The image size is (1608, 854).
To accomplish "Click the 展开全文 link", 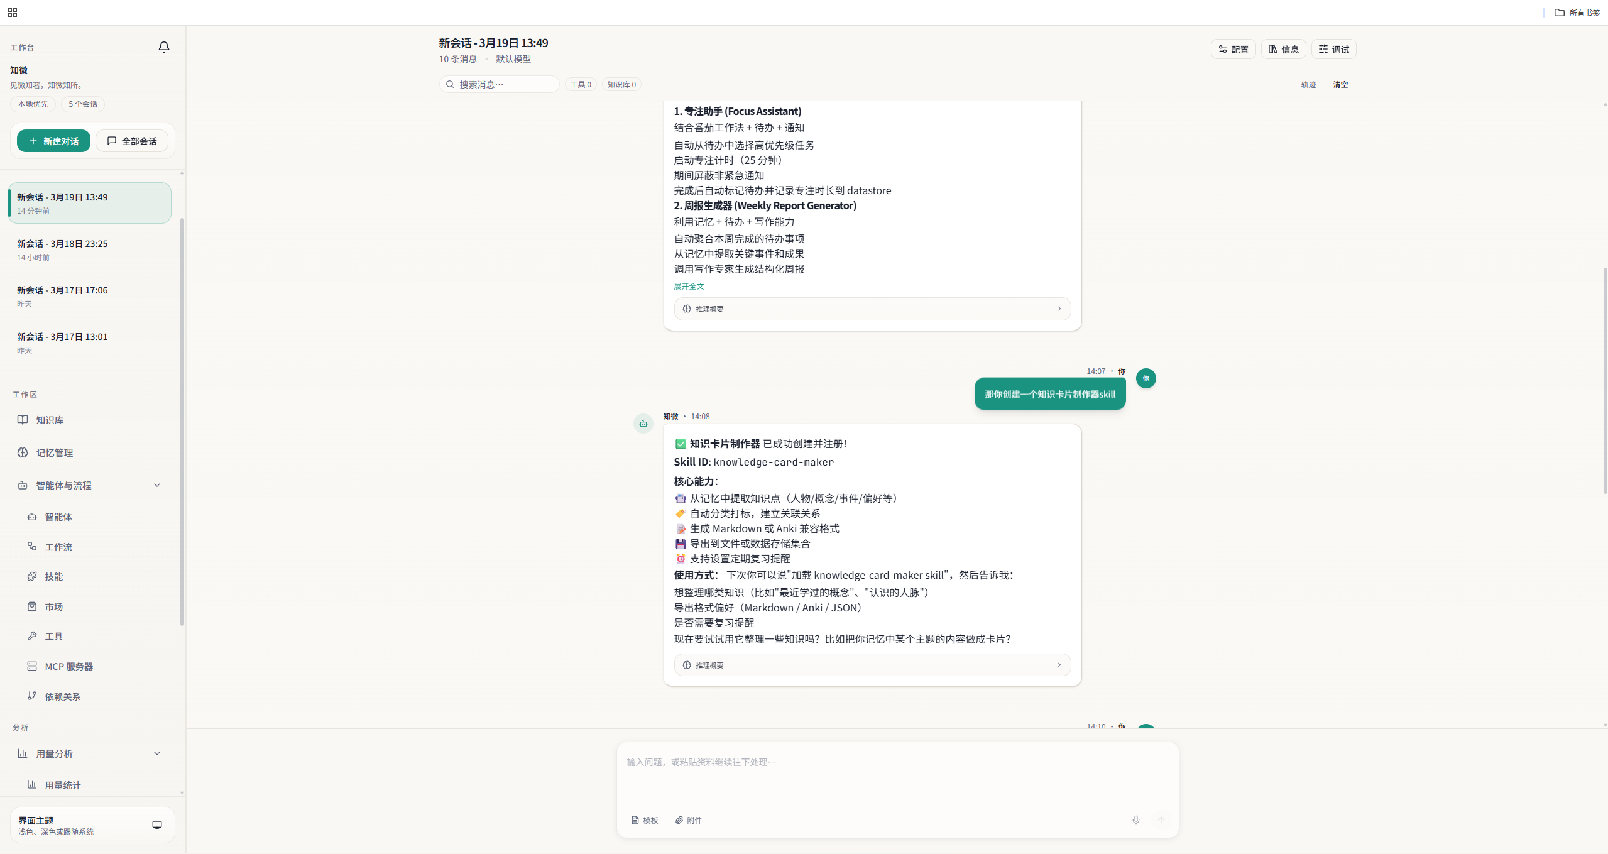I will (688, 286).
